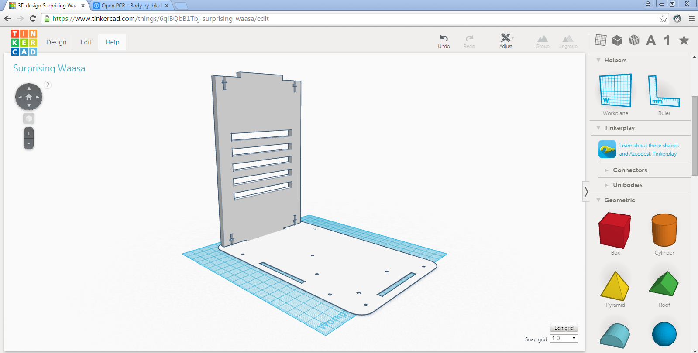Zoom out with the minus button

coord(29,144)
